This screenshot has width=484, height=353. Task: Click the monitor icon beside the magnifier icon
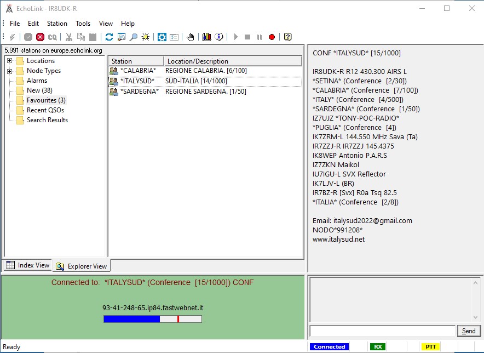point(122,37)
